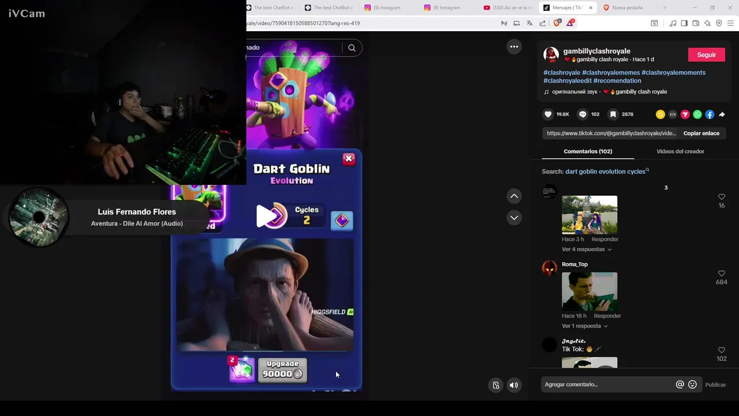Open the three-dot video options menu
The height and width of the screenshot is (416, 739).
pyautogui.click(x=514, y=47)
